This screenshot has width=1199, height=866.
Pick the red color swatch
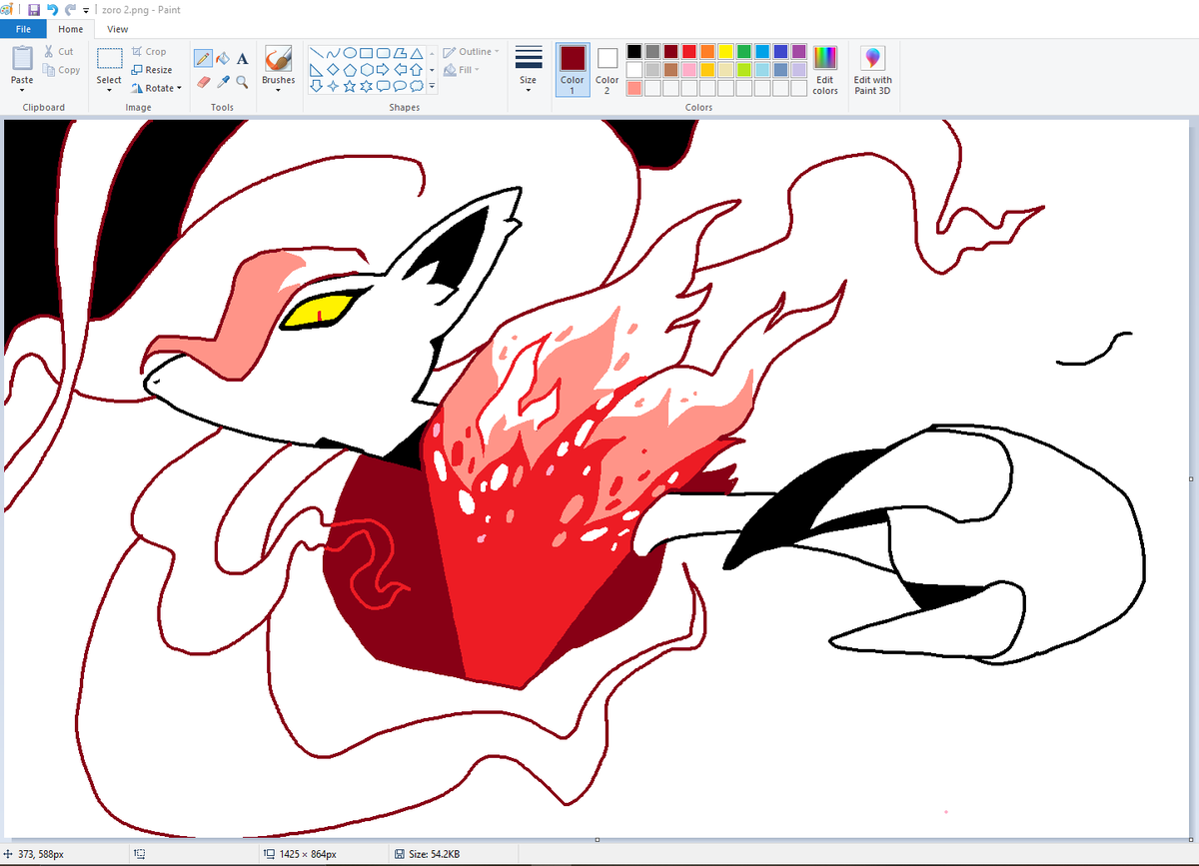pyautogui.click(x=689, y=52)
